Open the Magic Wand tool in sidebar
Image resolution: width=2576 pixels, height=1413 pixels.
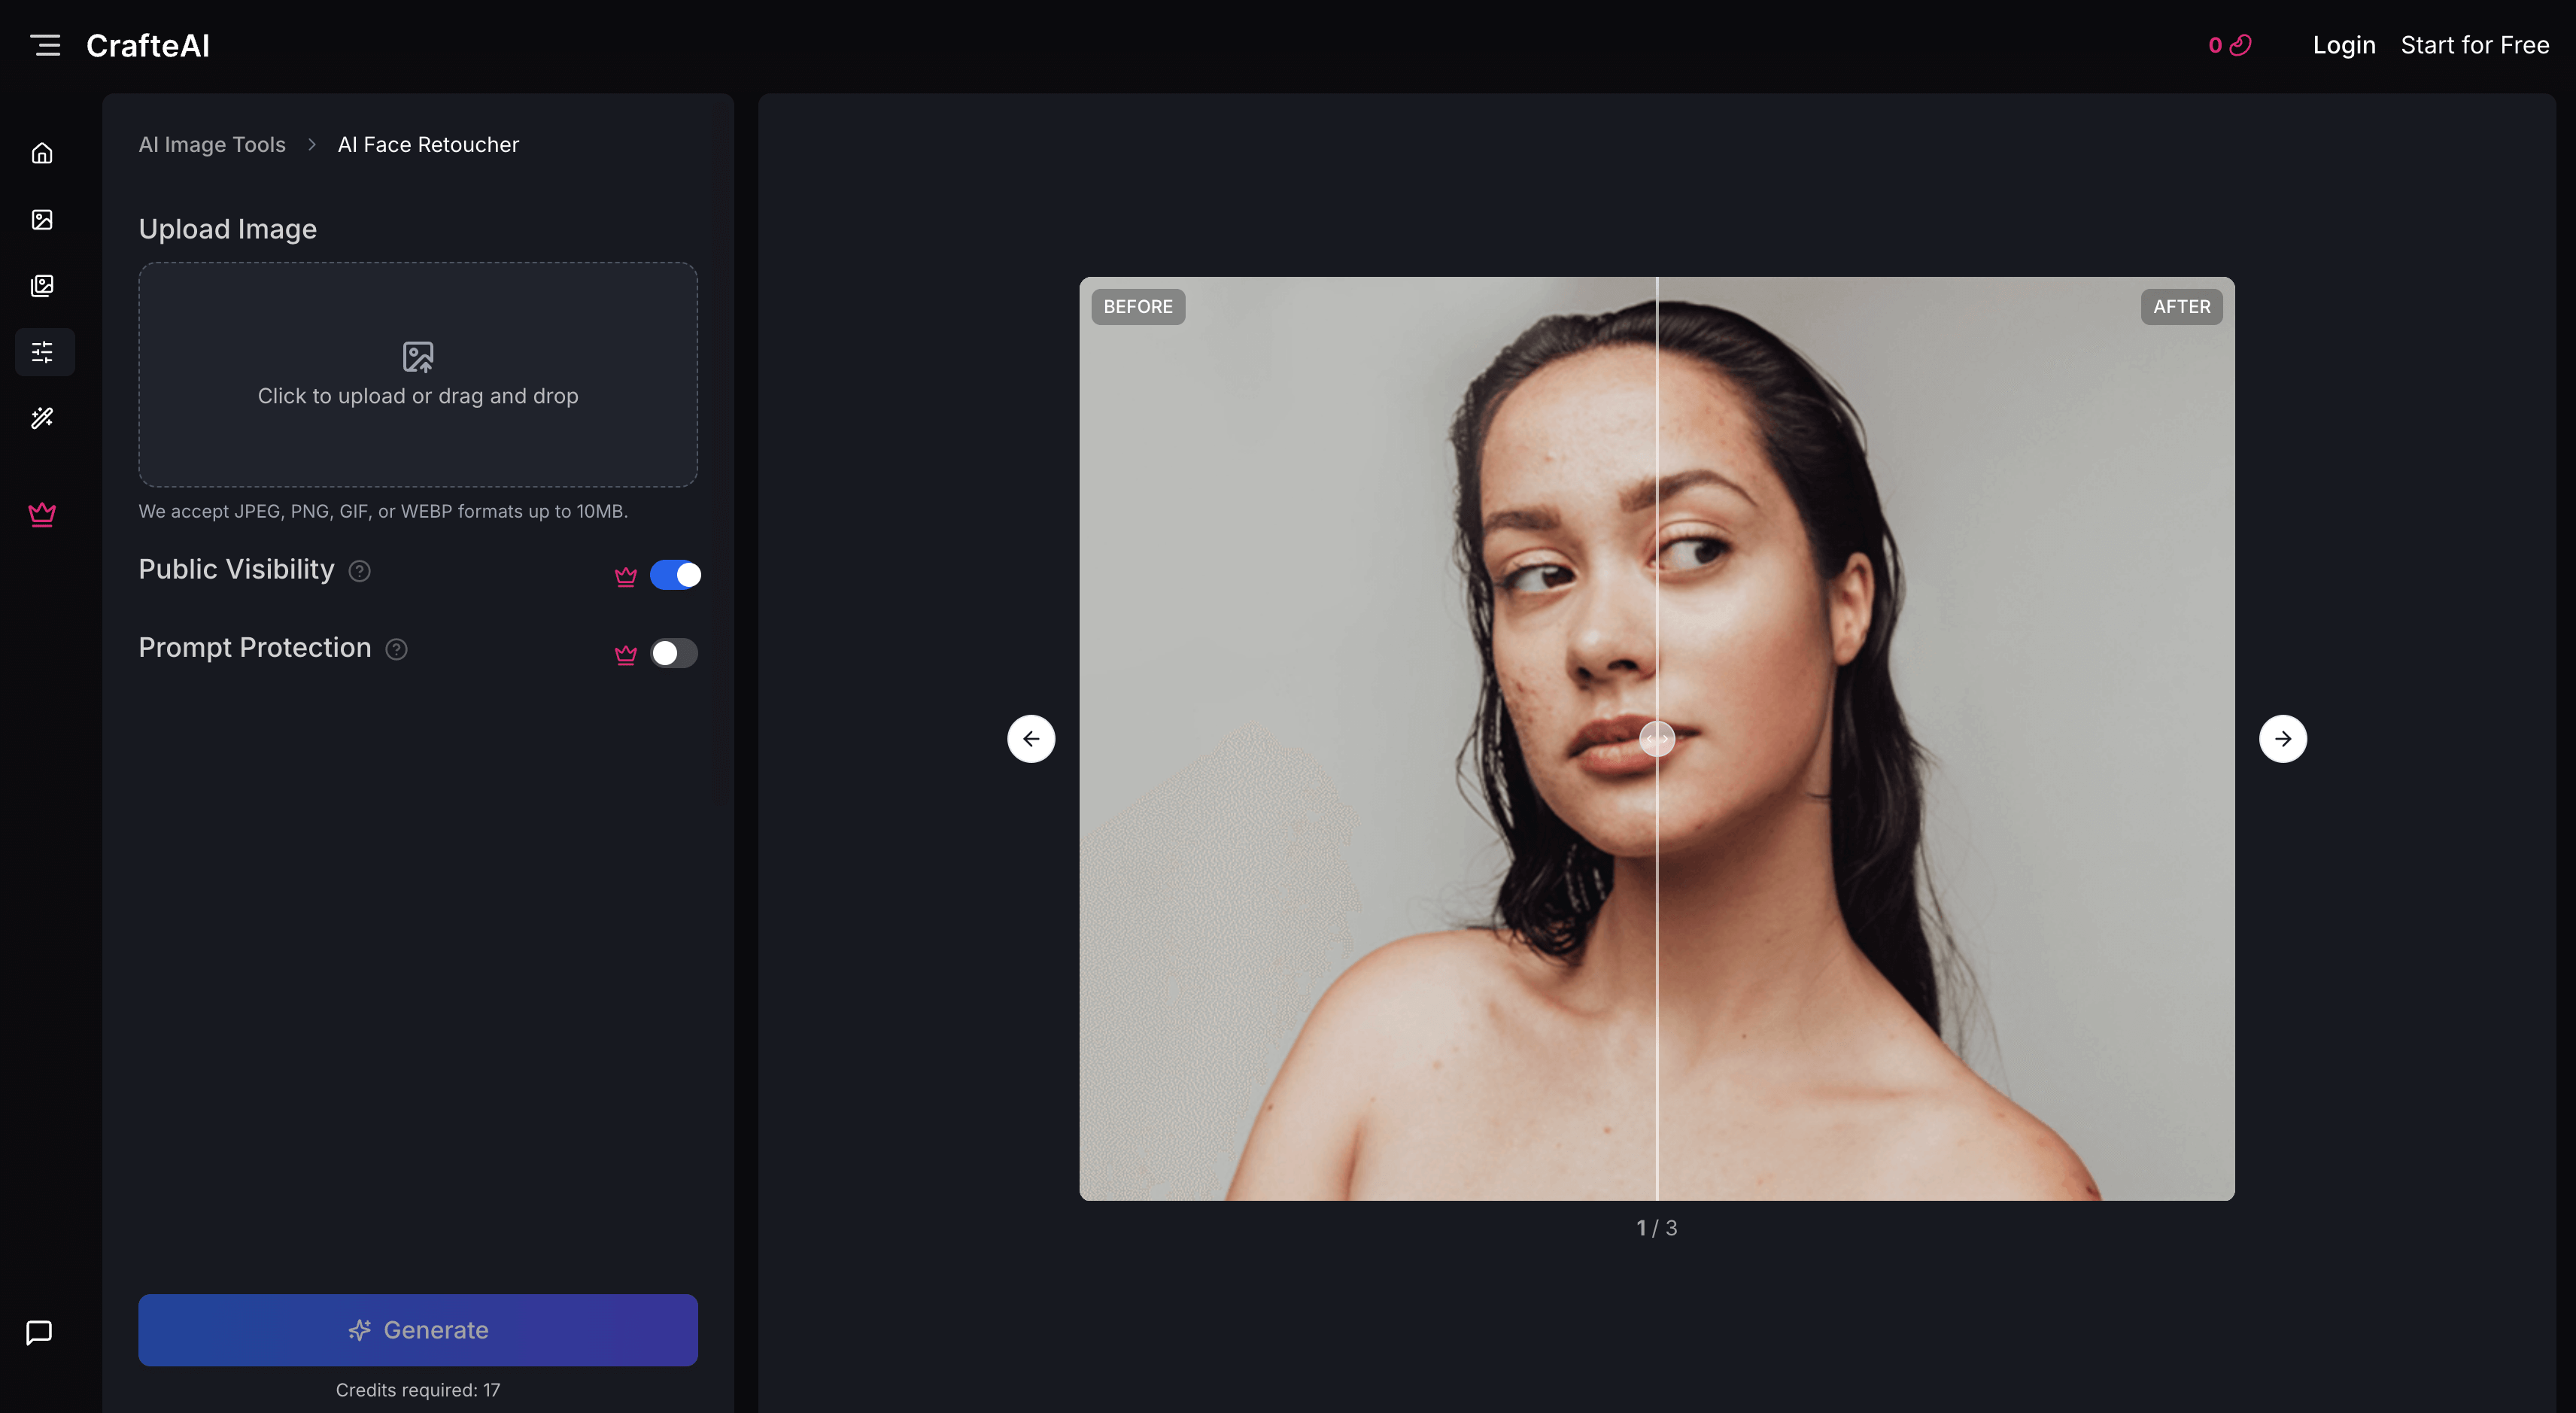43,419
